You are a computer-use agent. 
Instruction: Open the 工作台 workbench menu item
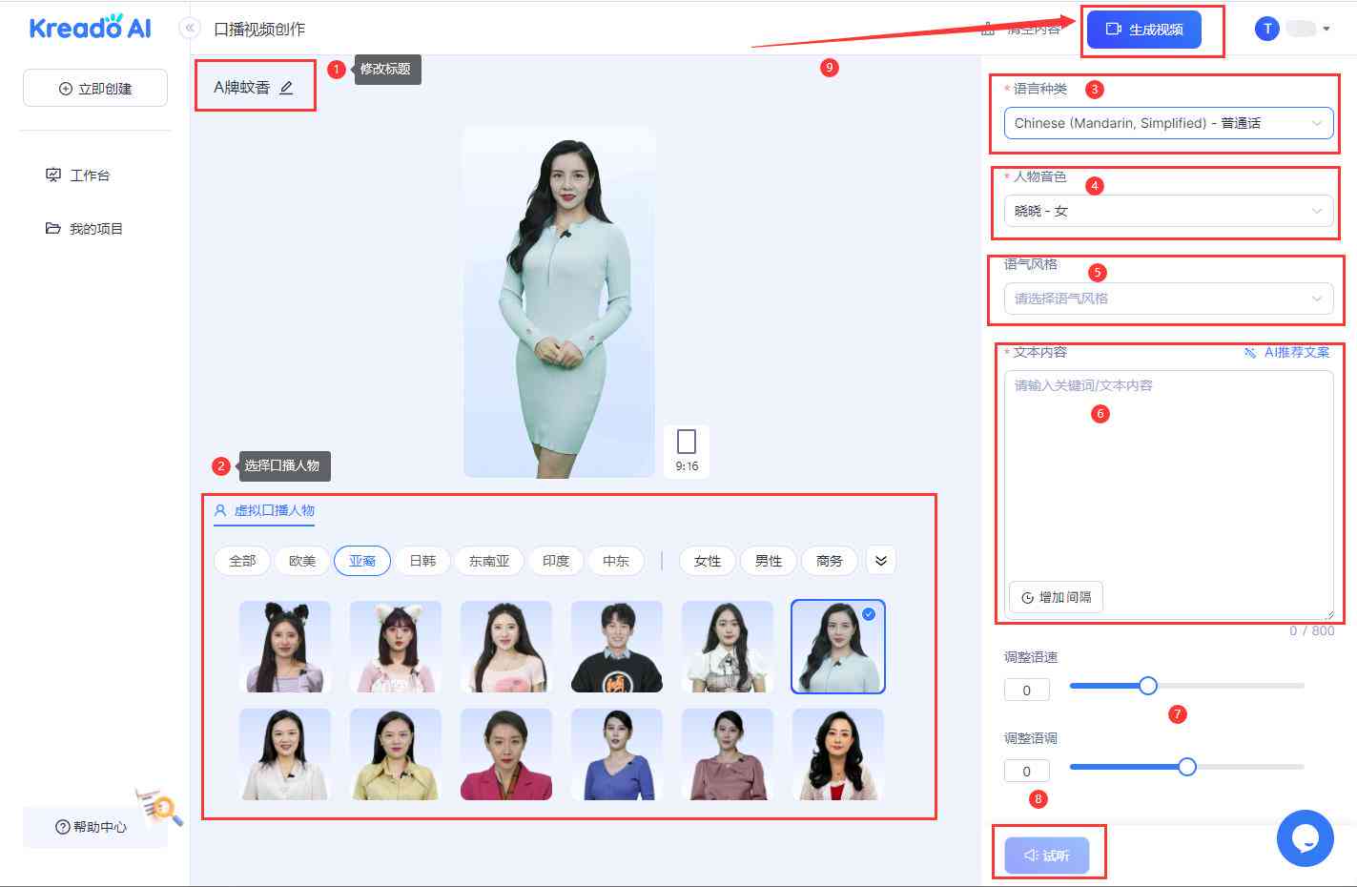click(78, 175)
